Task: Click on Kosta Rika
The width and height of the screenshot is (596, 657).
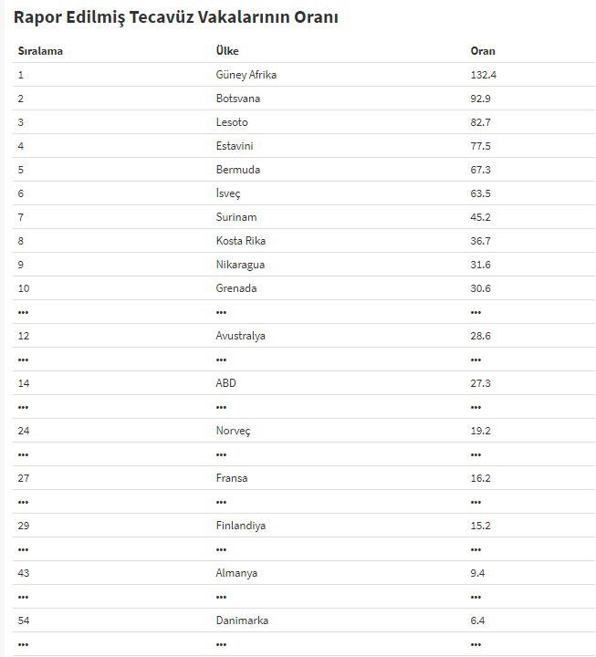Action: (241, 241)
